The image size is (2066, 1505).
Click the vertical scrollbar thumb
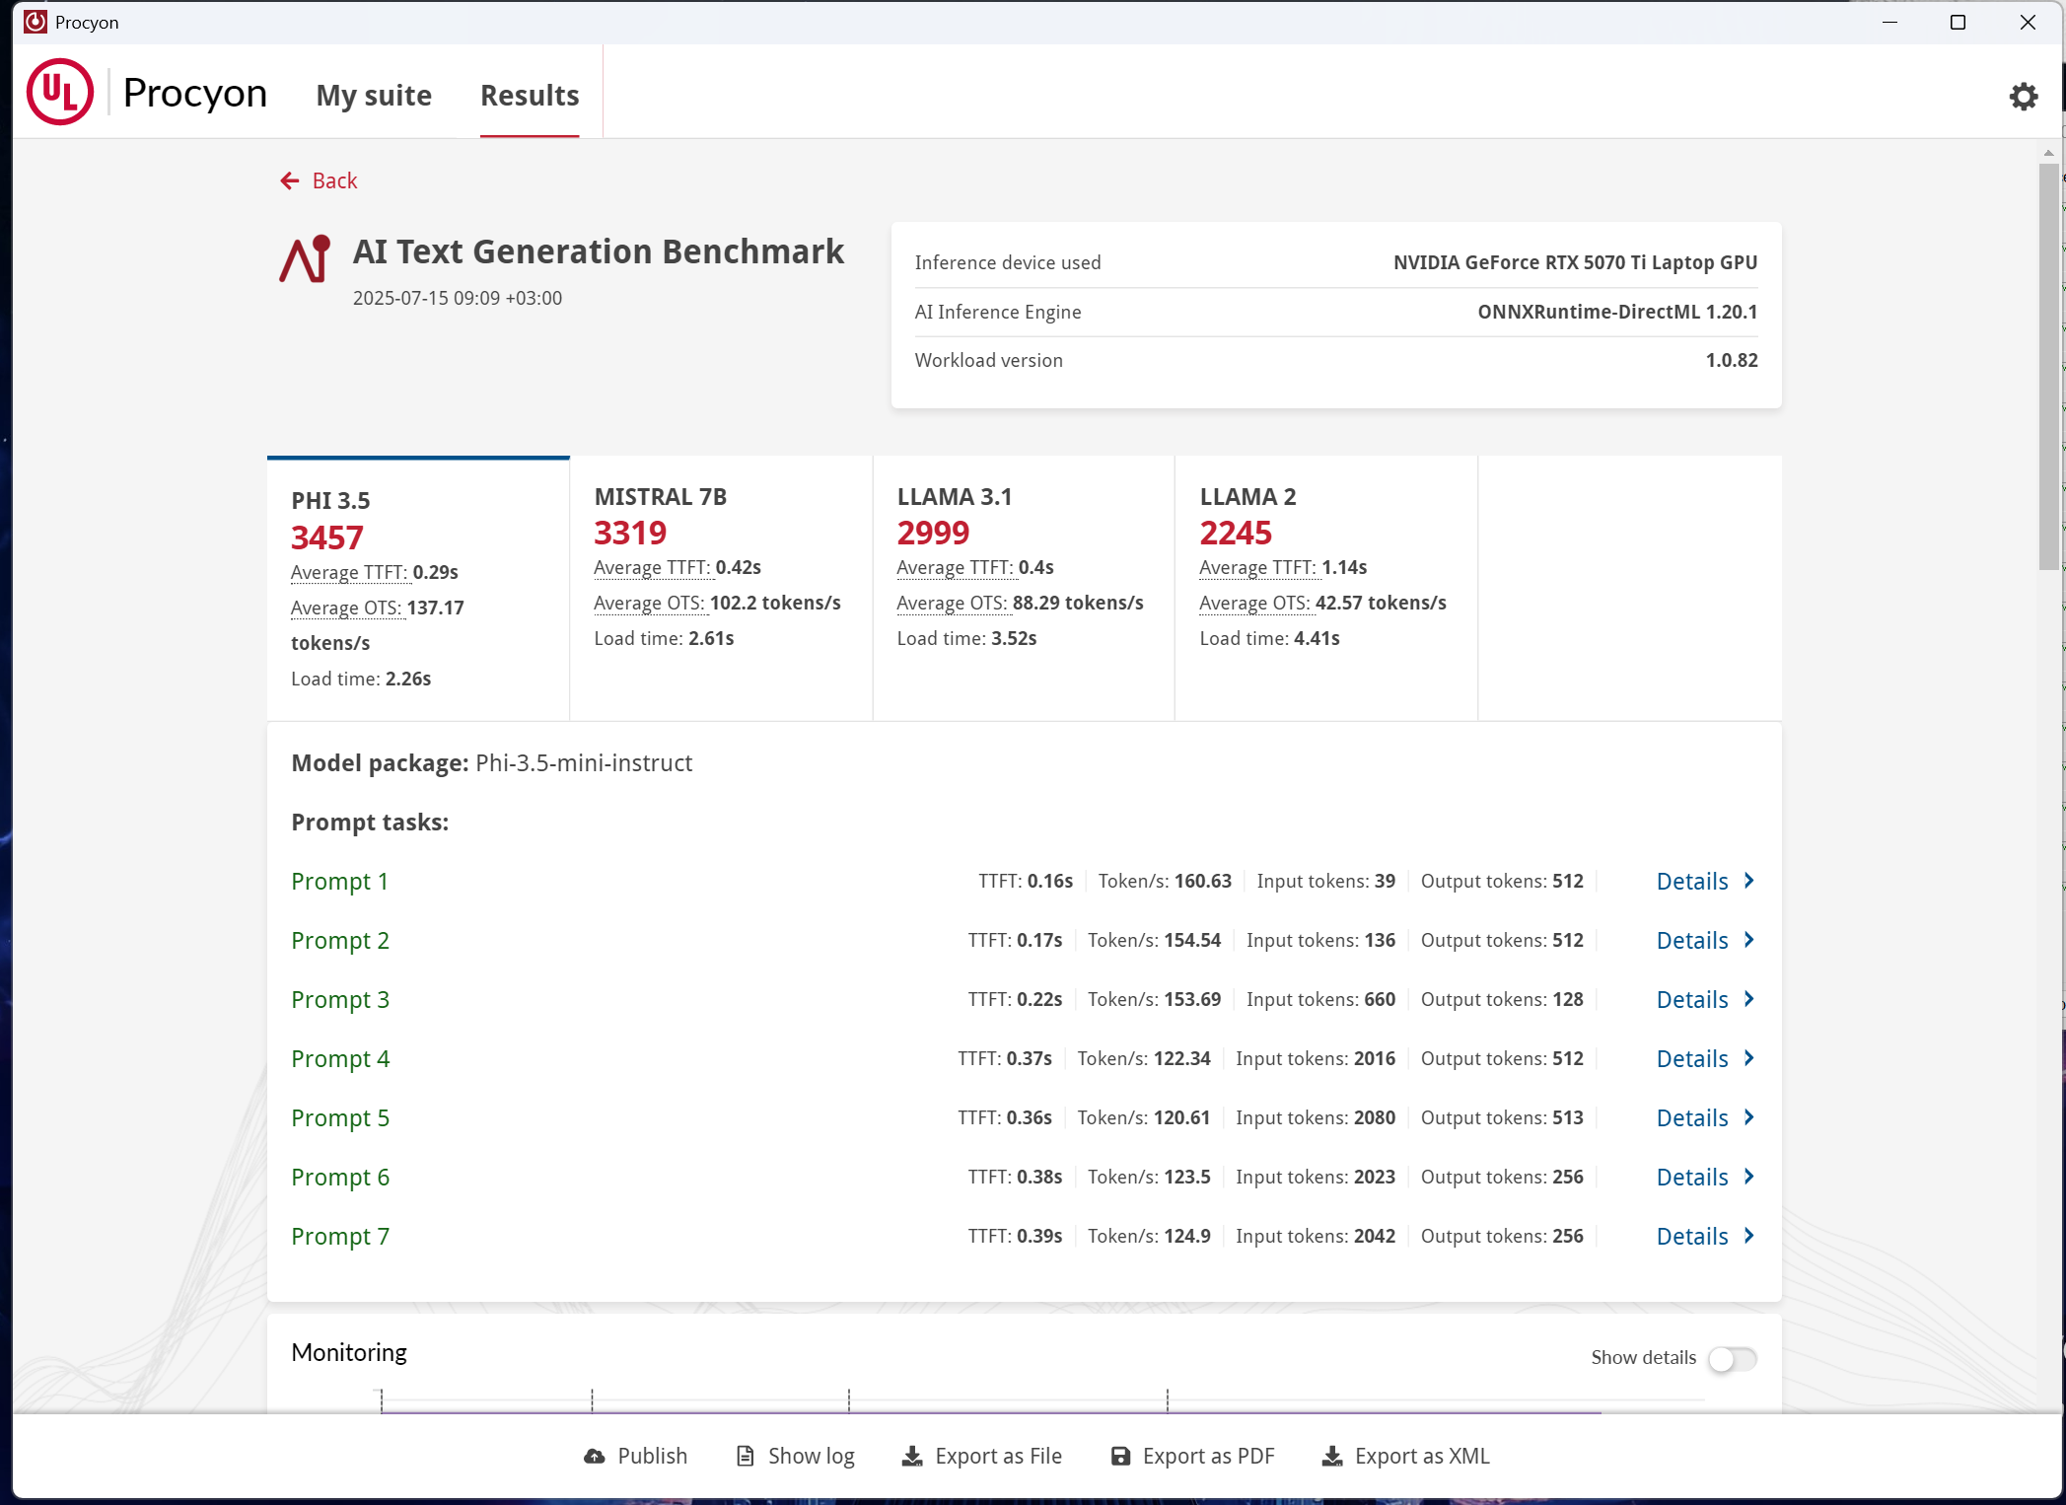tap(2049, 367)
